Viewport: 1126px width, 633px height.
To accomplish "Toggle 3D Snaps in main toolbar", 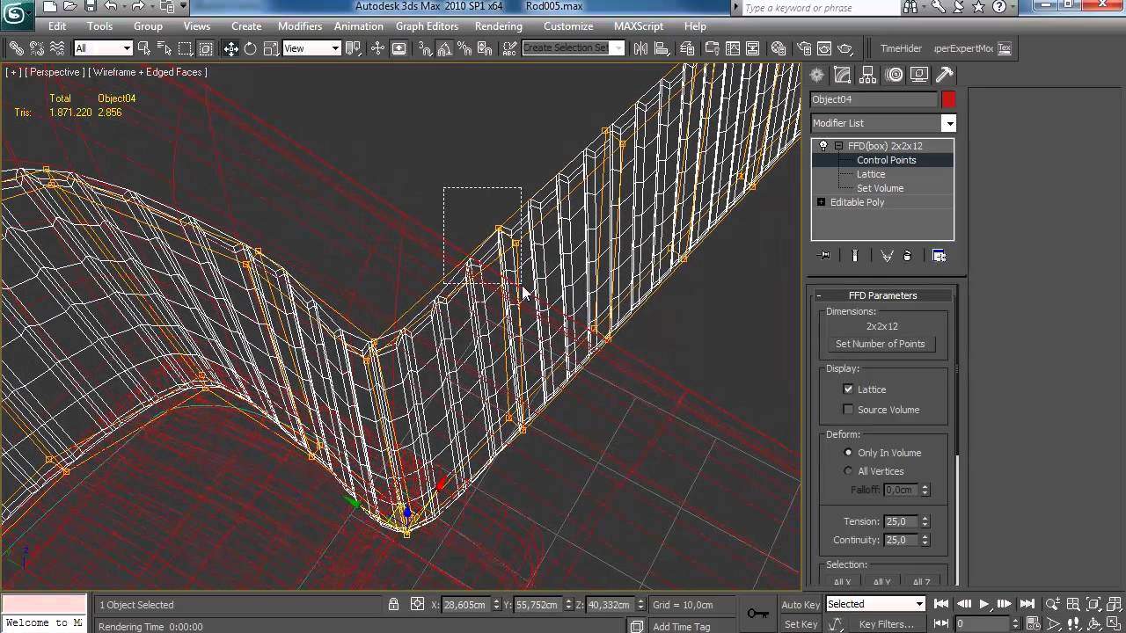I will (x=426, y=48).
